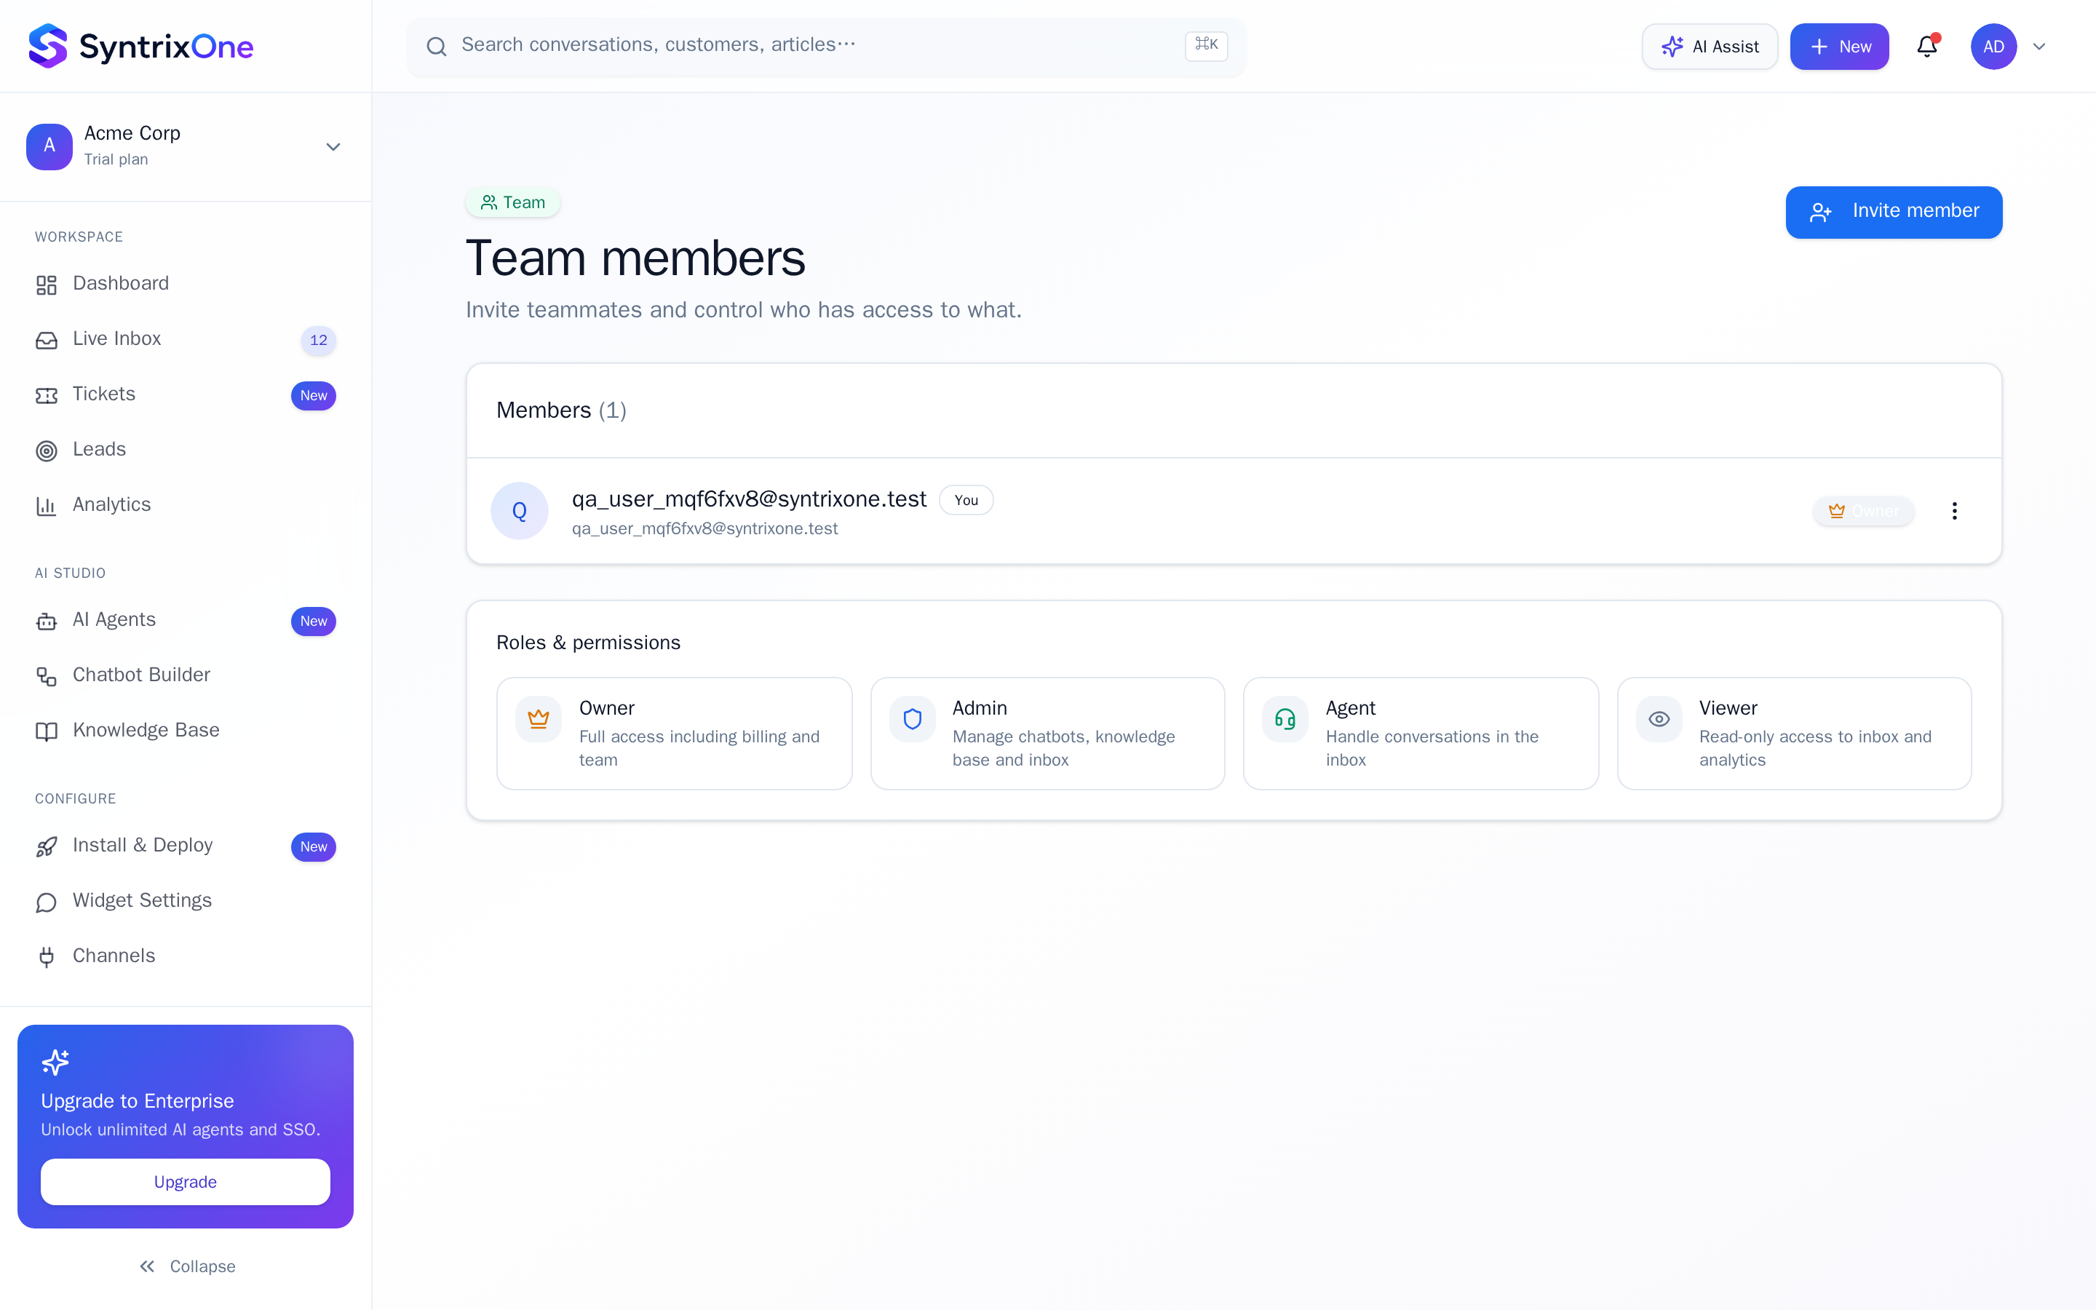Click the You badge beside member name

966,500
